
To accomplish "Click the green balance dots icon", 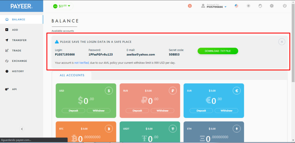I will point(55,6).
